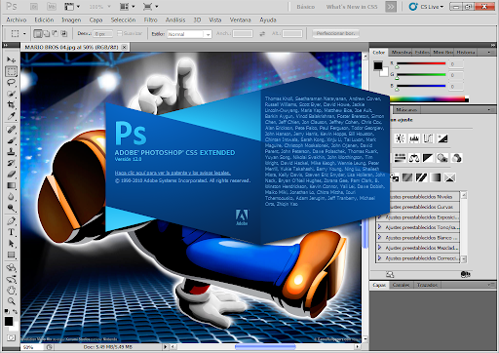Select the Hand tool
Viewport: 499px width, 353px height.
[11, 290]
